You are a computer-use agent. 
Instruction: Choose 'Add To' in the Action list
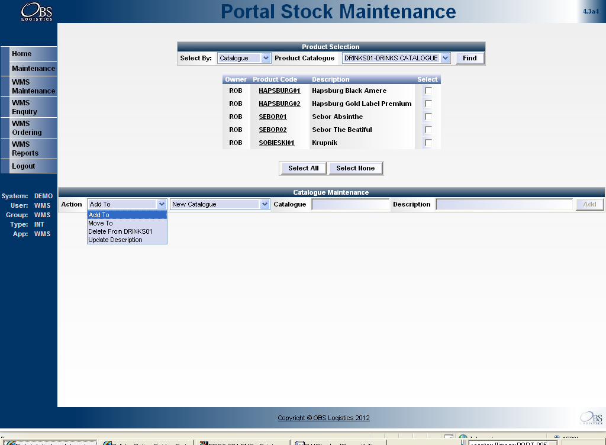127,215
